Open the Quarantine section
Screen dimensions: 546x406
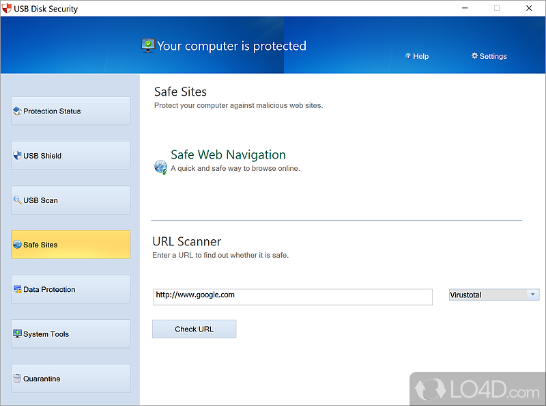pos(70,379)
